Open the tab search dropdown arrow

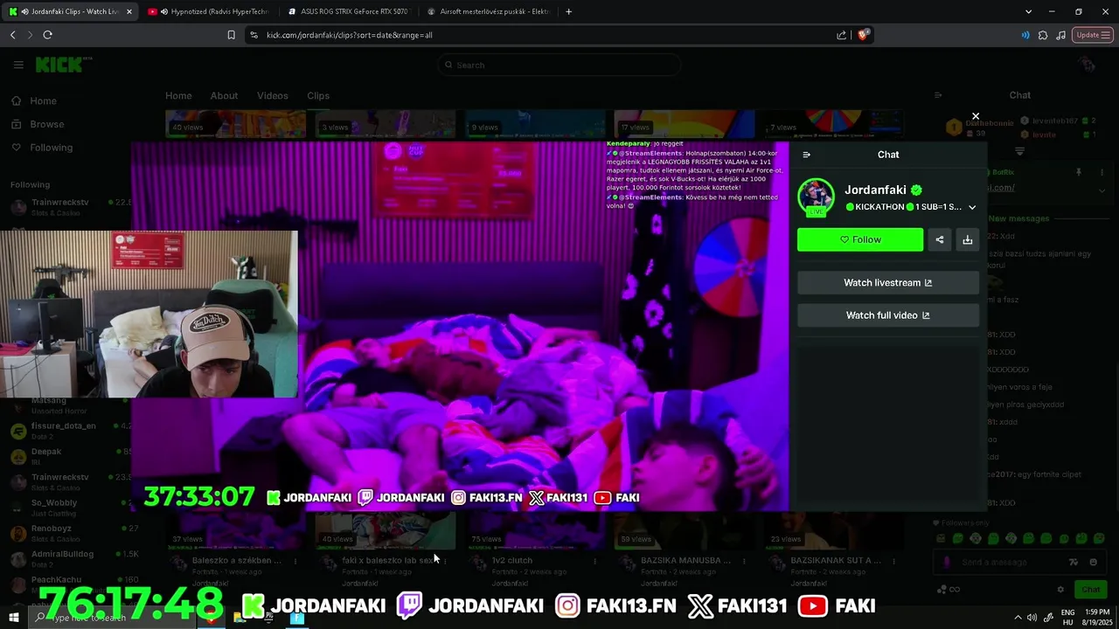click(x=1028, y=11)
